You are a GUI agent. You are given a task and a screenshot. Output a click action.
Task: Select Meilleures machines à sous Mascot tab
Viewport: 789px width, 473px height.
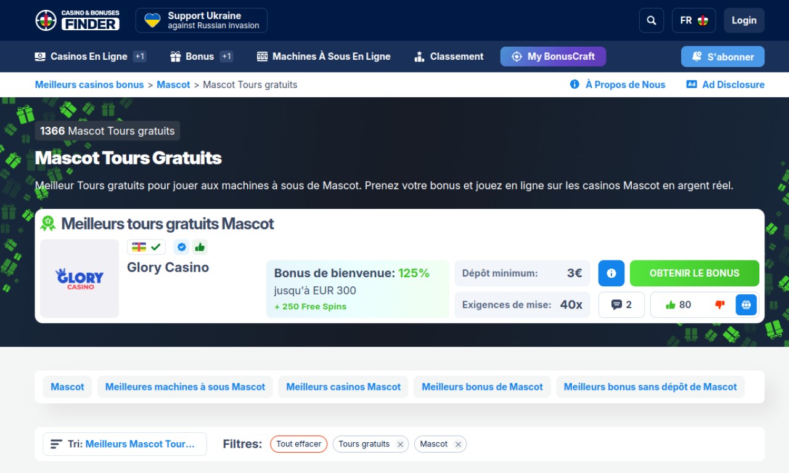click(x=185, y=387)
